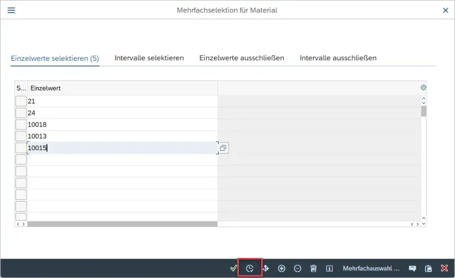
Task: Select the row checkbox for value 21
Action: pyautogui.click(x=21, y=101)
